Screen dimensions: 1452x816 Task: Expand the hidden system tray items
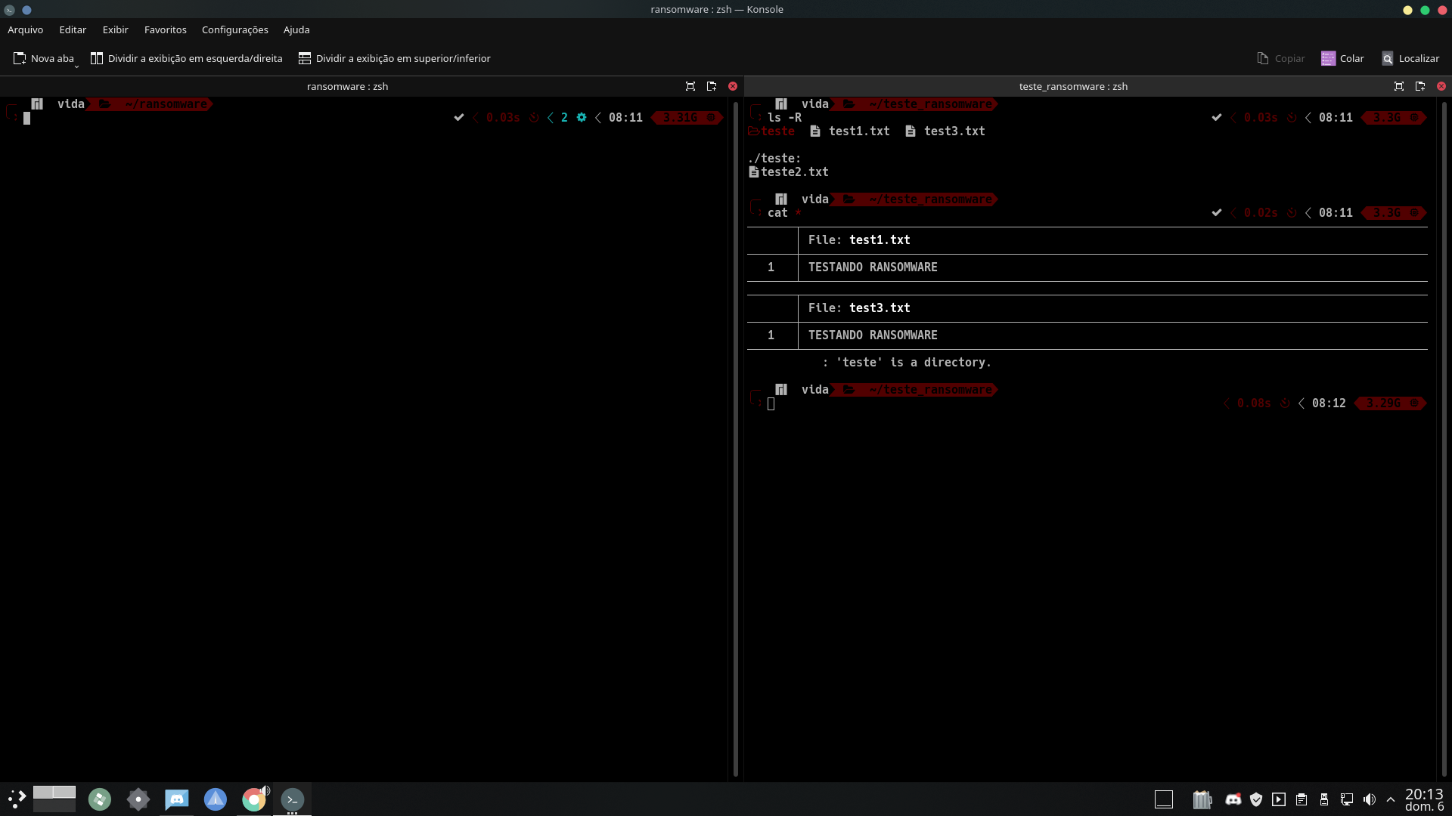coord(1392,799)
